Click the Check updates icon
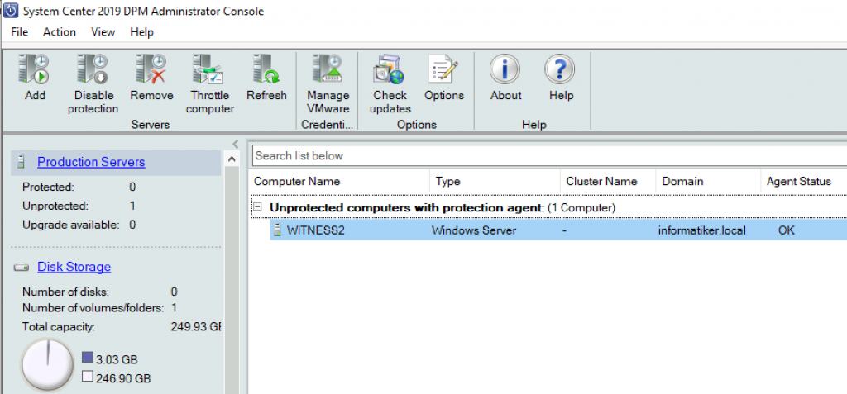This screenshot has height=394, width=847. [x=389, y=69]
